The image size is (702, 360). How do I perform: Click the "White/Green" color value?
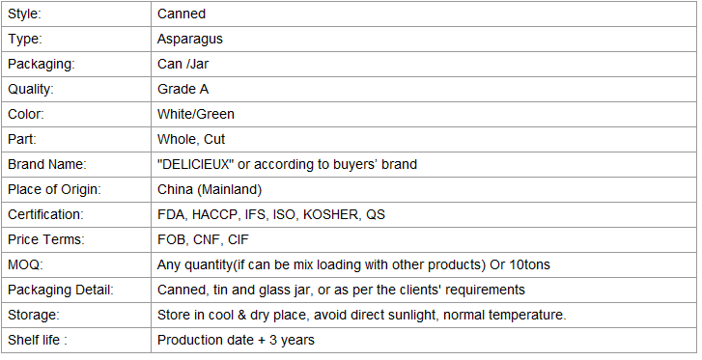(x=196, y=114)
